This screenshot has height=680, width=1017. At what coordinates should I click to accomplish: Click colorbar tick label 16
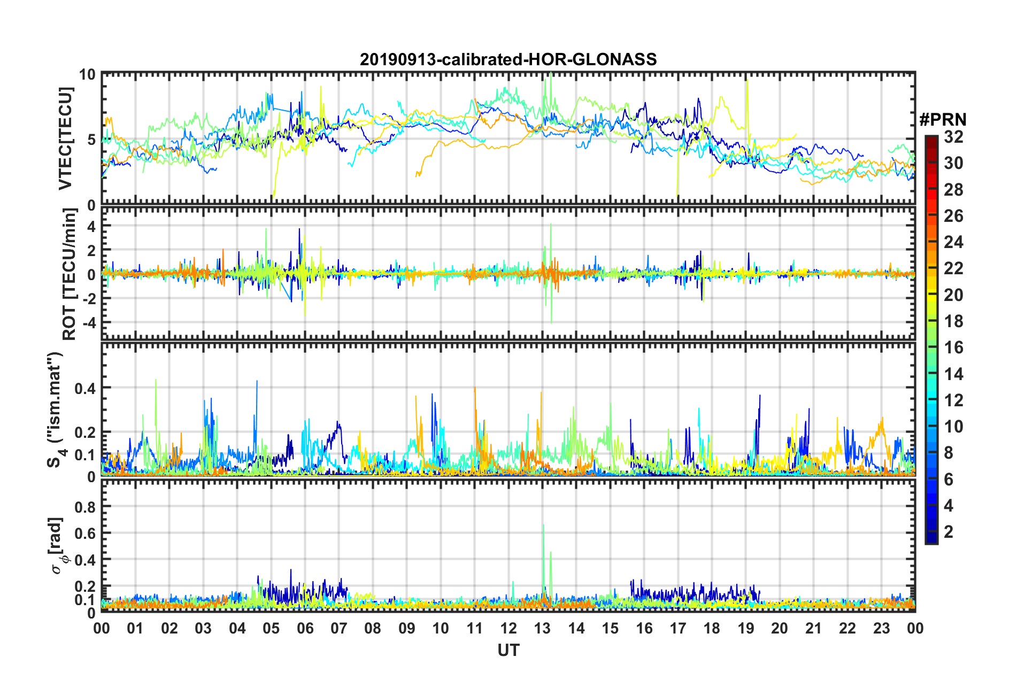click(x=953, y=347)
